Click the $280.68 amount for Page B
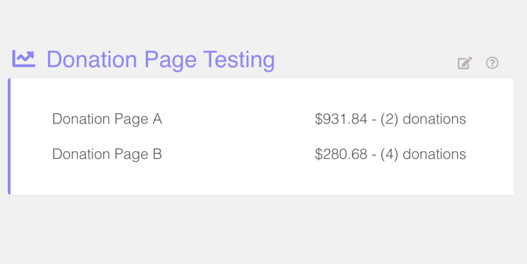This screenshot has width=527, height=264. pyautogui.click(x=341, y=154)
